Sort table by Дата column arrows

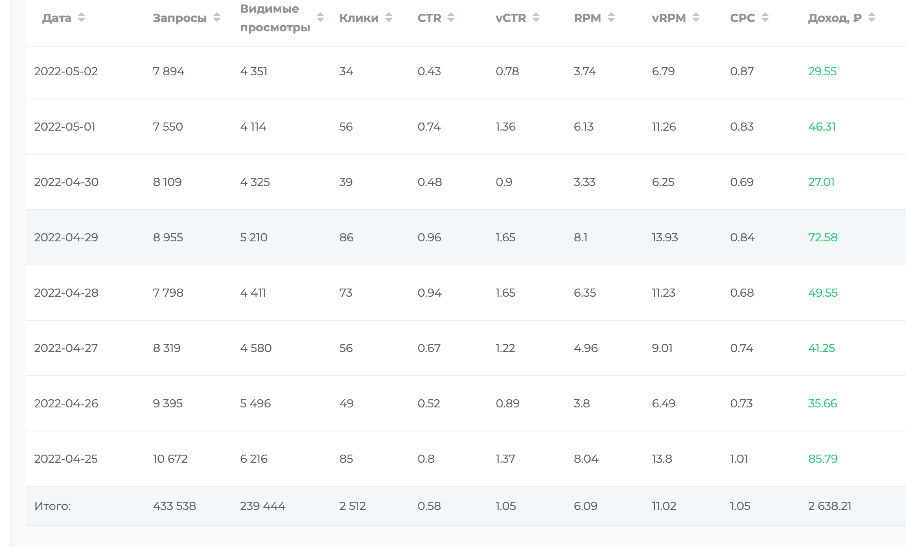pyautogui.click(x=81, y=18)
